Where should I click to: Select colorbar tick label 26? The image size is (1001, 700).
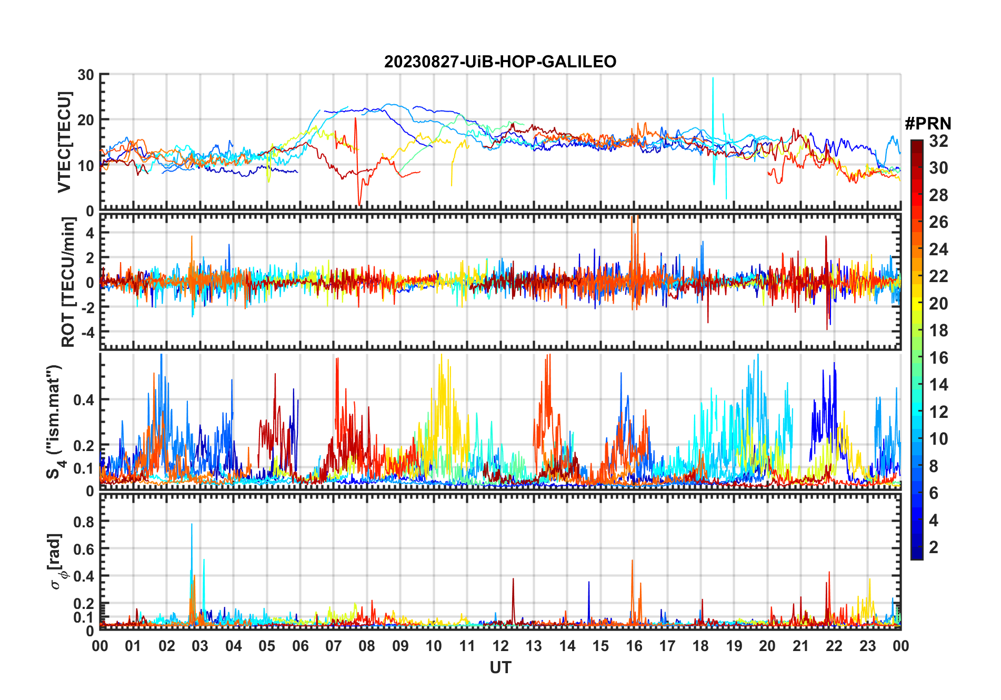[x=939, y=222]
